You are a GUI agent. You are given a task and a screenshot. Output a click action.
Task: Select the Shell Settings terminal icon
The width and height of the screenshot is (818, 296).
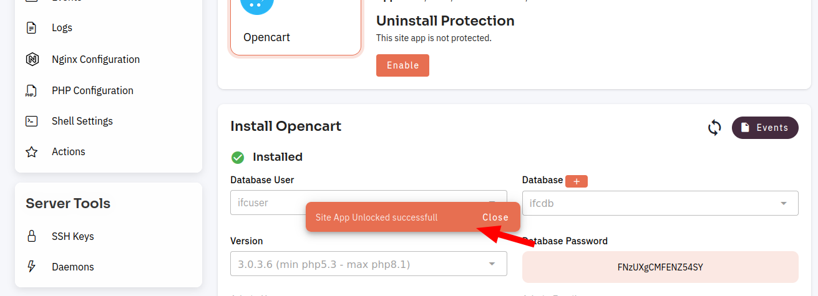coord(32,121)
